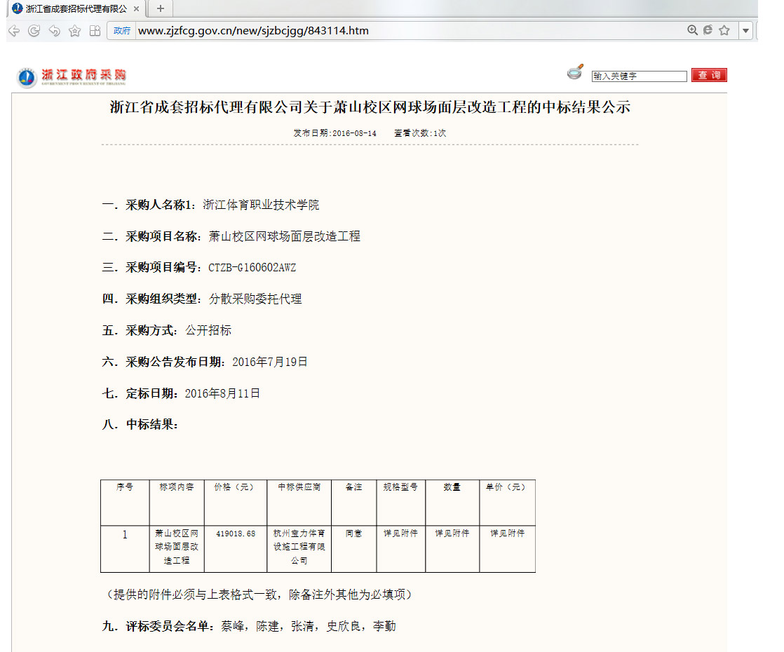Click the URL address bar text

(253, 31)
